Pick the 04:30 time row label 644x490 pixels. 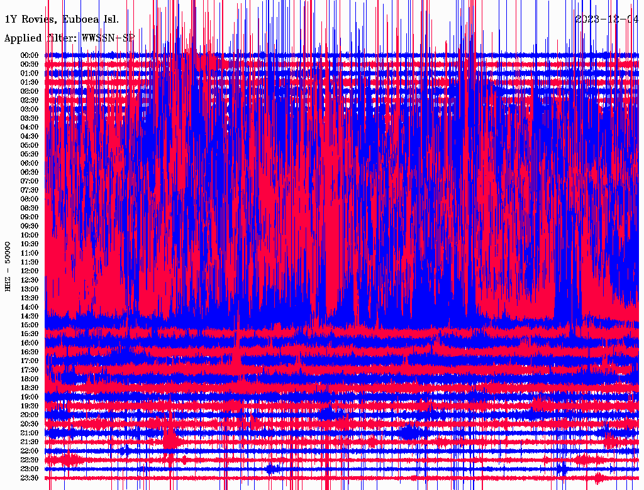click(x=30, y=136)
